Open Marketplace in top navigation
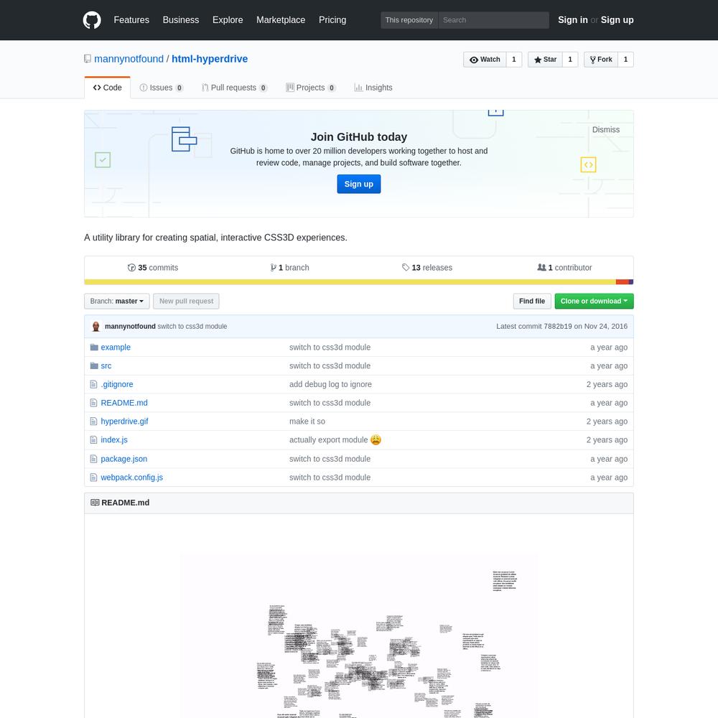Viewport: 718px width, 718px height. point(281,20)
